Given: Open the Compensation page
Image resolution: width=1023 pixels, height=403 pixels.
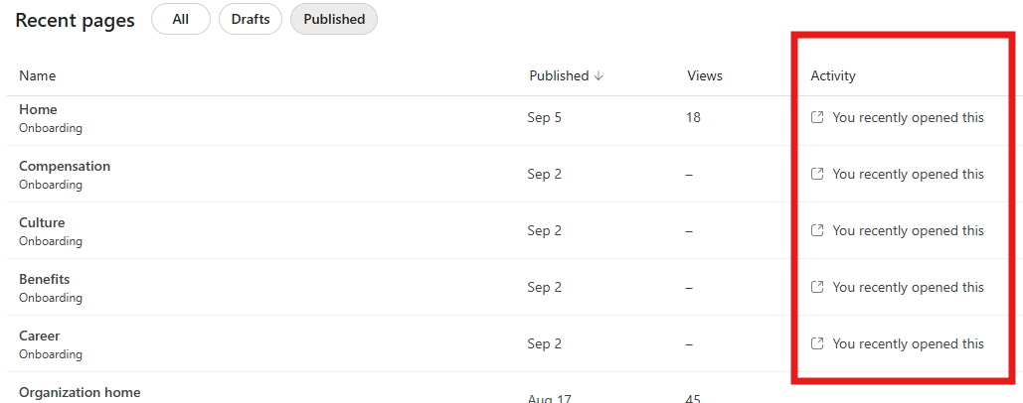Looking at the screenshot, I should tap(65, 166).
